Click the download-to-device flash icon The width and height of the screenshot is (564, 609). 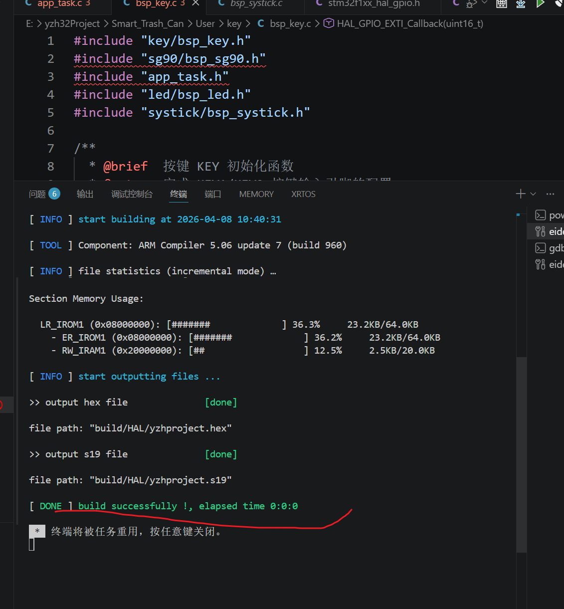(521, 4)
